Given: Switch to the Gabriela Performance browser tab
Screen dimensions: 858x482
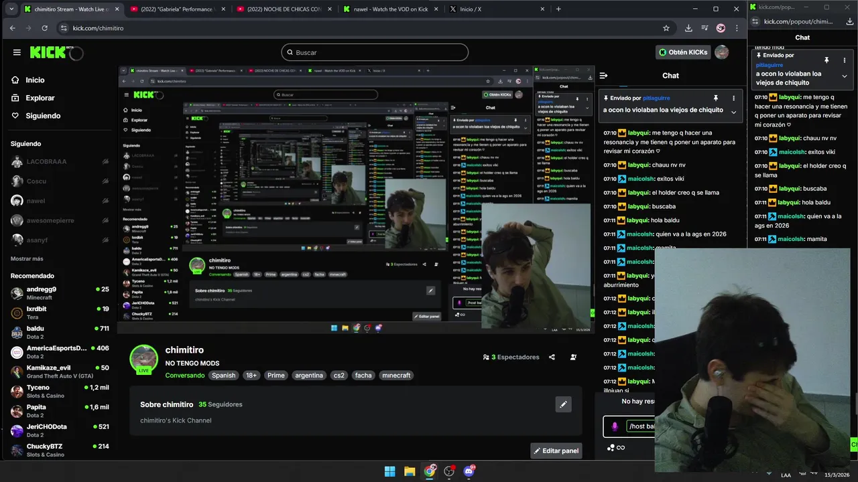Looking at the screenshot, I should (x=177, y=9).
